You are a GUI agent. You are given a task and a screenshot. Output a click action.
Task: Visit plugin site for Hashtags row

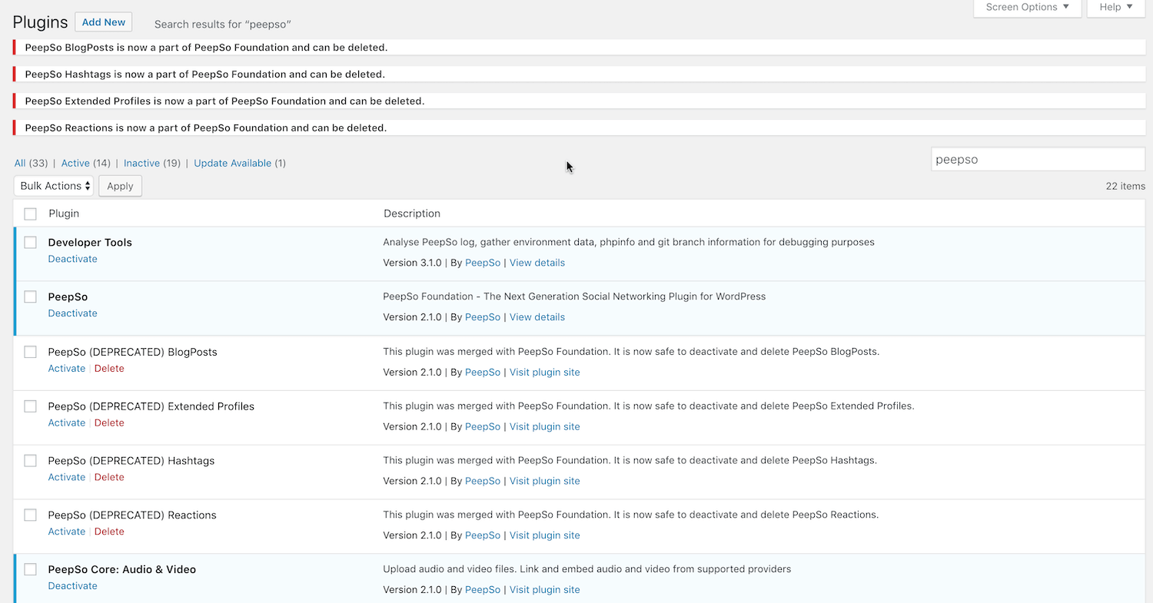545,481
